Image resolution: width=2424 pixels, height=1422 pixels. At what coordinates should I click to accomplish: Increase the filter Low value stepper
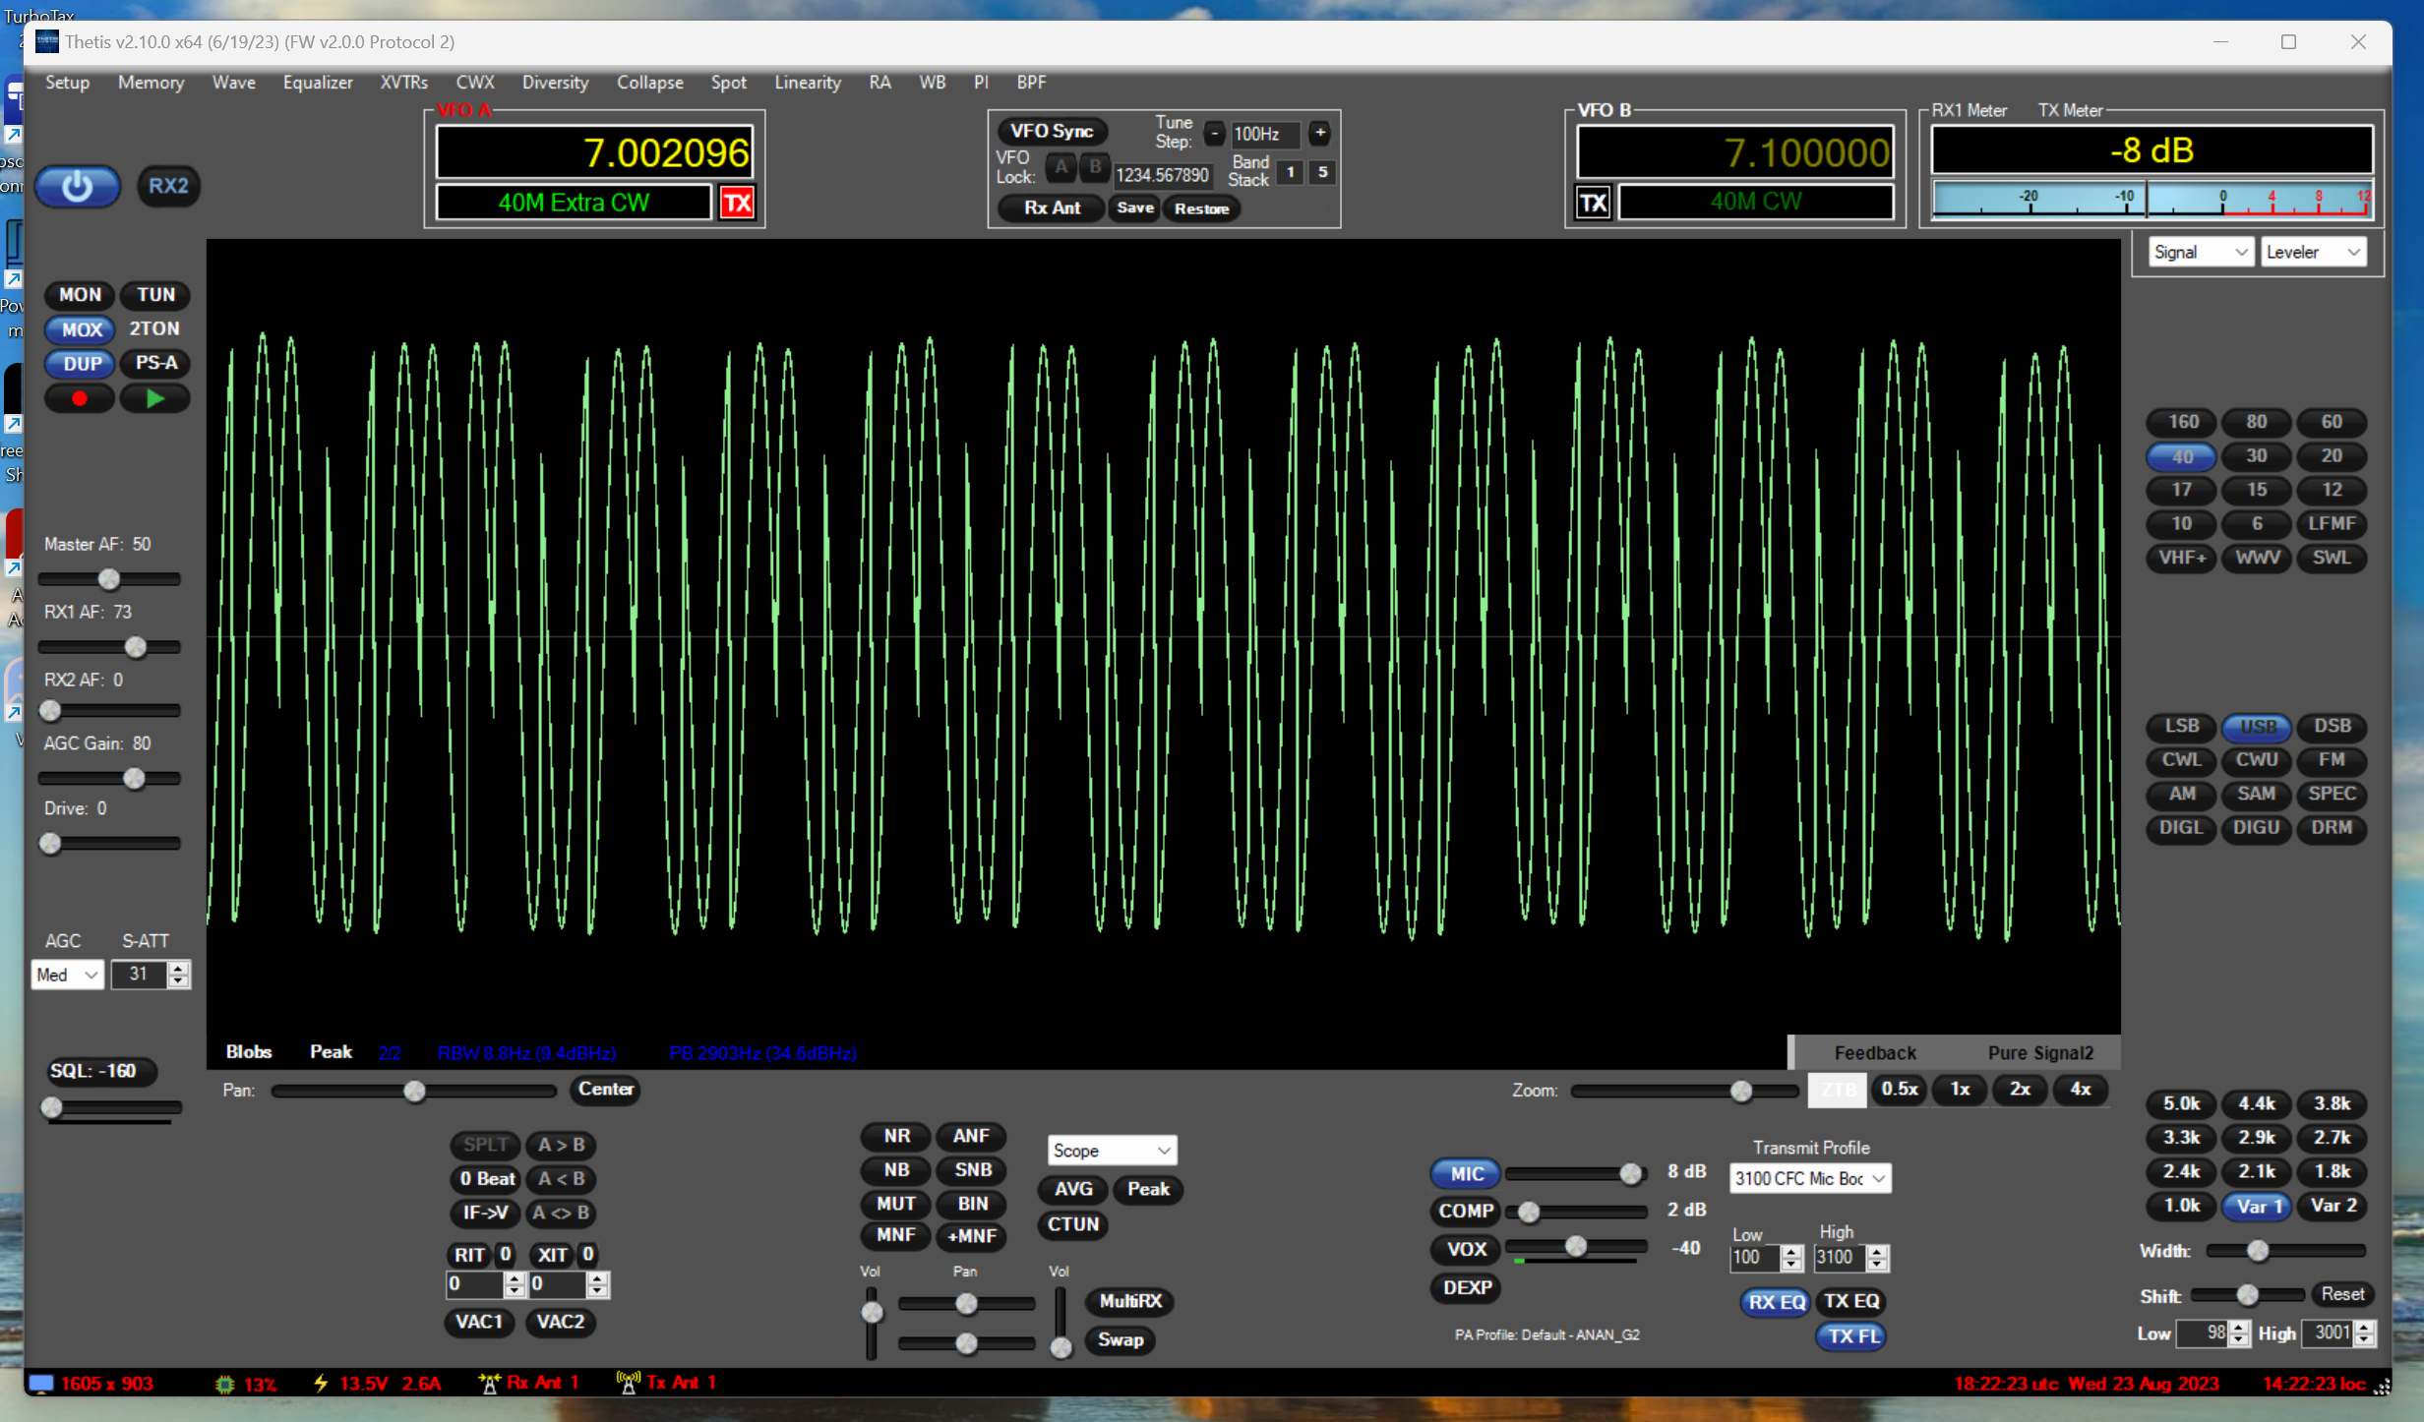tap(2239, 1327)
